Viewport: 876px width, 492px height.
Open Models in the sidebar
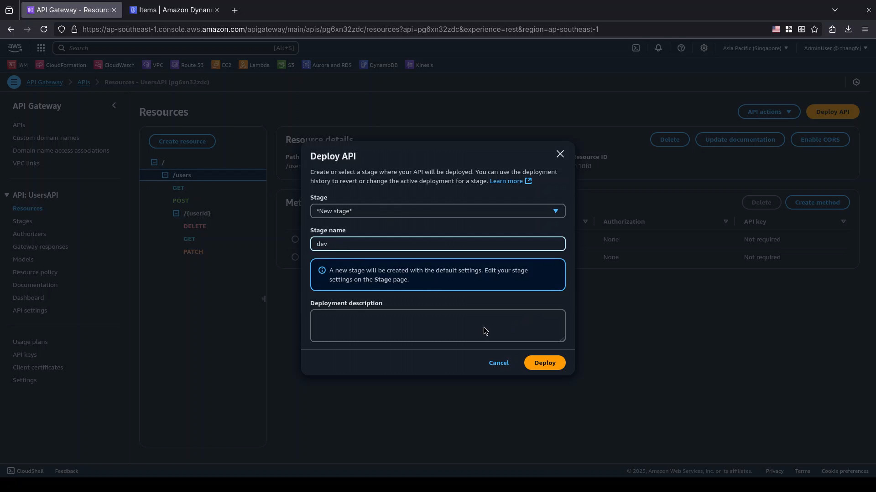[x=23, y=259]
